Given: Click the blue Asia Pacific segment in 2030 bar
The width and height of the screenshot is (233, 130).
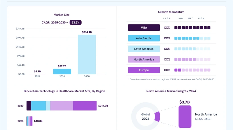Looking at the screenshot, I should (x=38, y=106).
